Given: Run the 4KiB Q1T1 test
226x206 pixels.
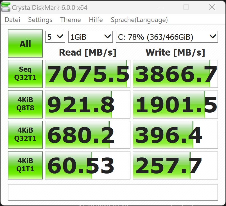Looking at the screenshot, I should tap(25, 165).
